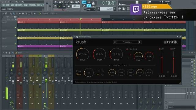Click the plus button right of LEAD1 pattern
The height and width of the screenshot is (110, 196).
[x=115, y=9]
